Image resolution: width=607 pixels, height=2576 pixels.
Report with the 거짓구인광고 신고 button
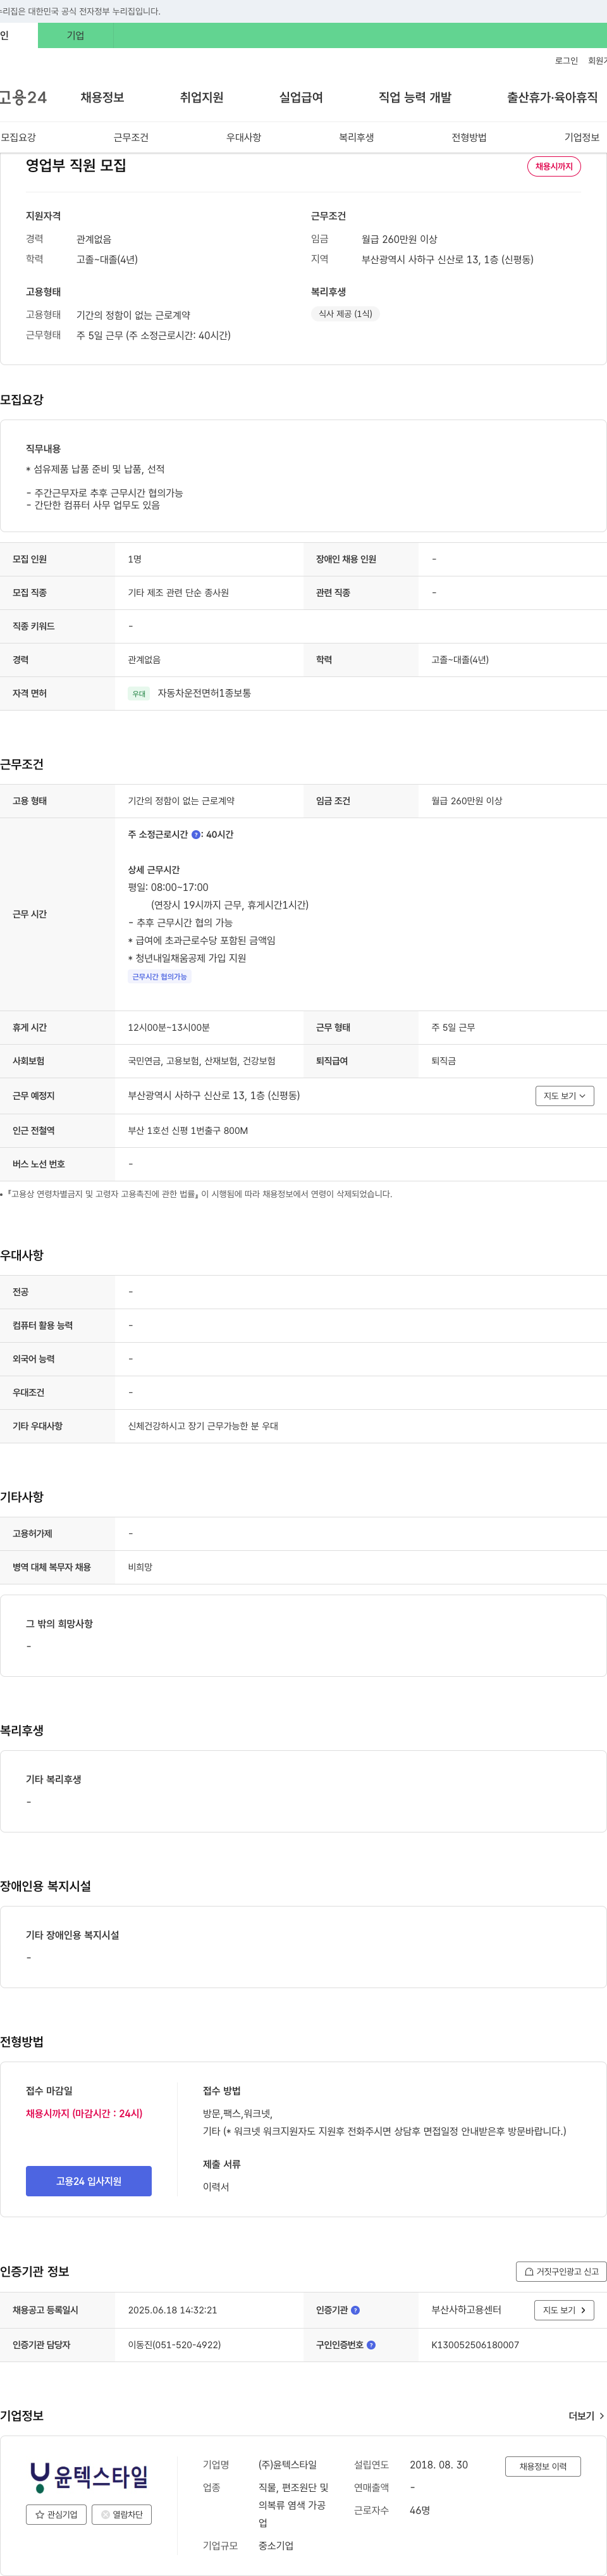[561, 2271]
